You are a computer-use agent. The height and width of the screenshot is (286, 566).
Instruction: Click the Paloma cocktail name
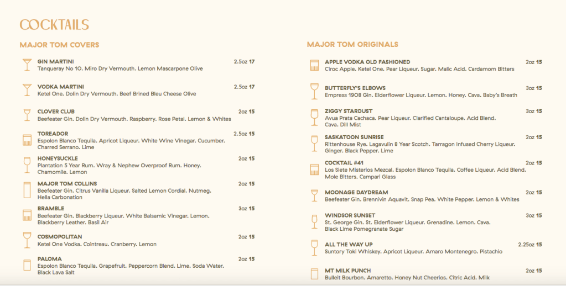(x=50, y=258)
